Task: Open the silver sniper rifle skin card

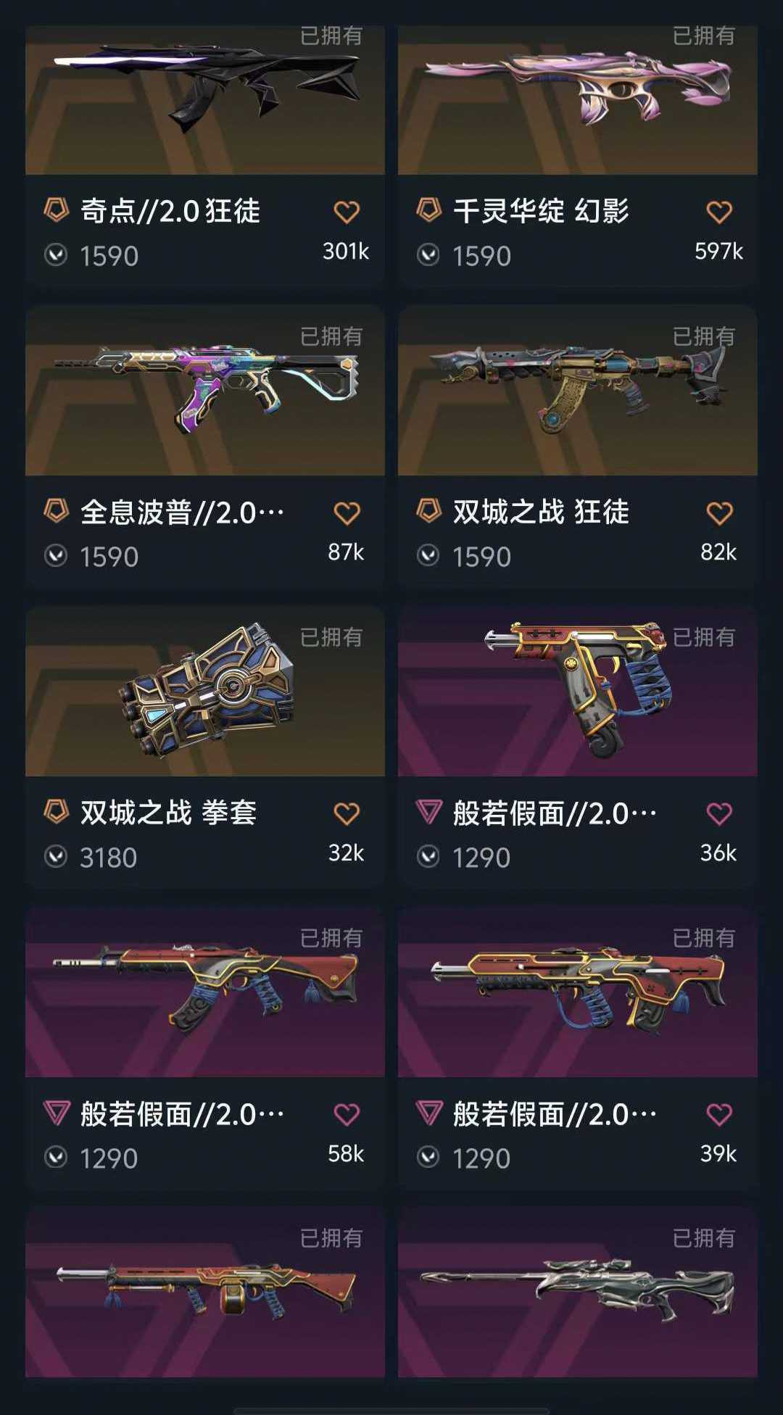Action: [x=578, y=1292]
